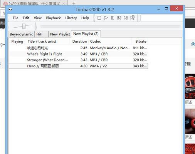Click the WMA / V2 codec cell
This screenshot has width=195, height=154.
pos(98,66)
